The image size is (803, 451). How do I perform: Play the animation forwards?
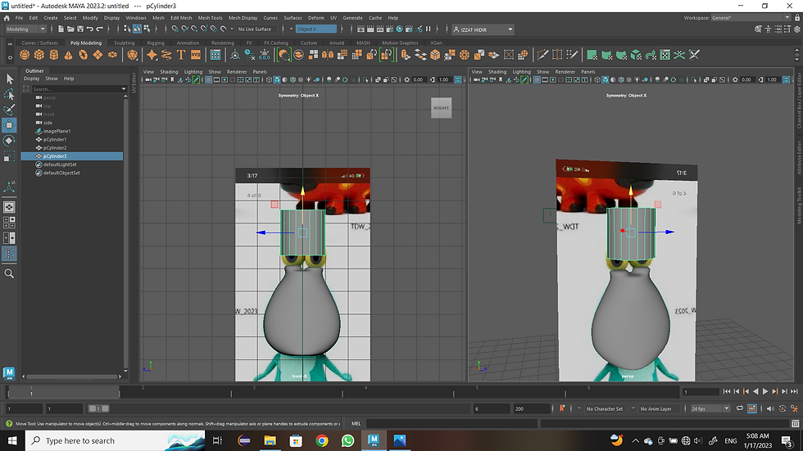(x=765, y=391)
